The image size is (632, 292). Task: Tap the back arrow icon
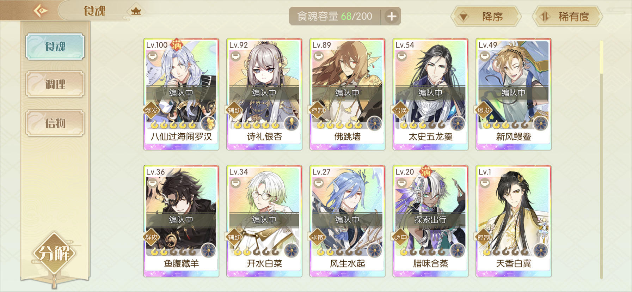tap(40, 10)
